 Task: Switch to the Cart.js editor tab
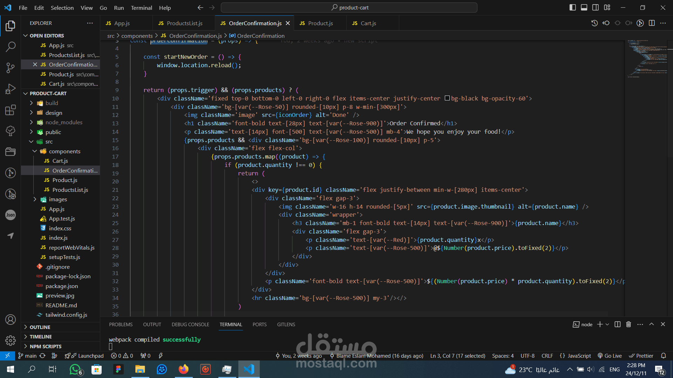pos(368,23)
